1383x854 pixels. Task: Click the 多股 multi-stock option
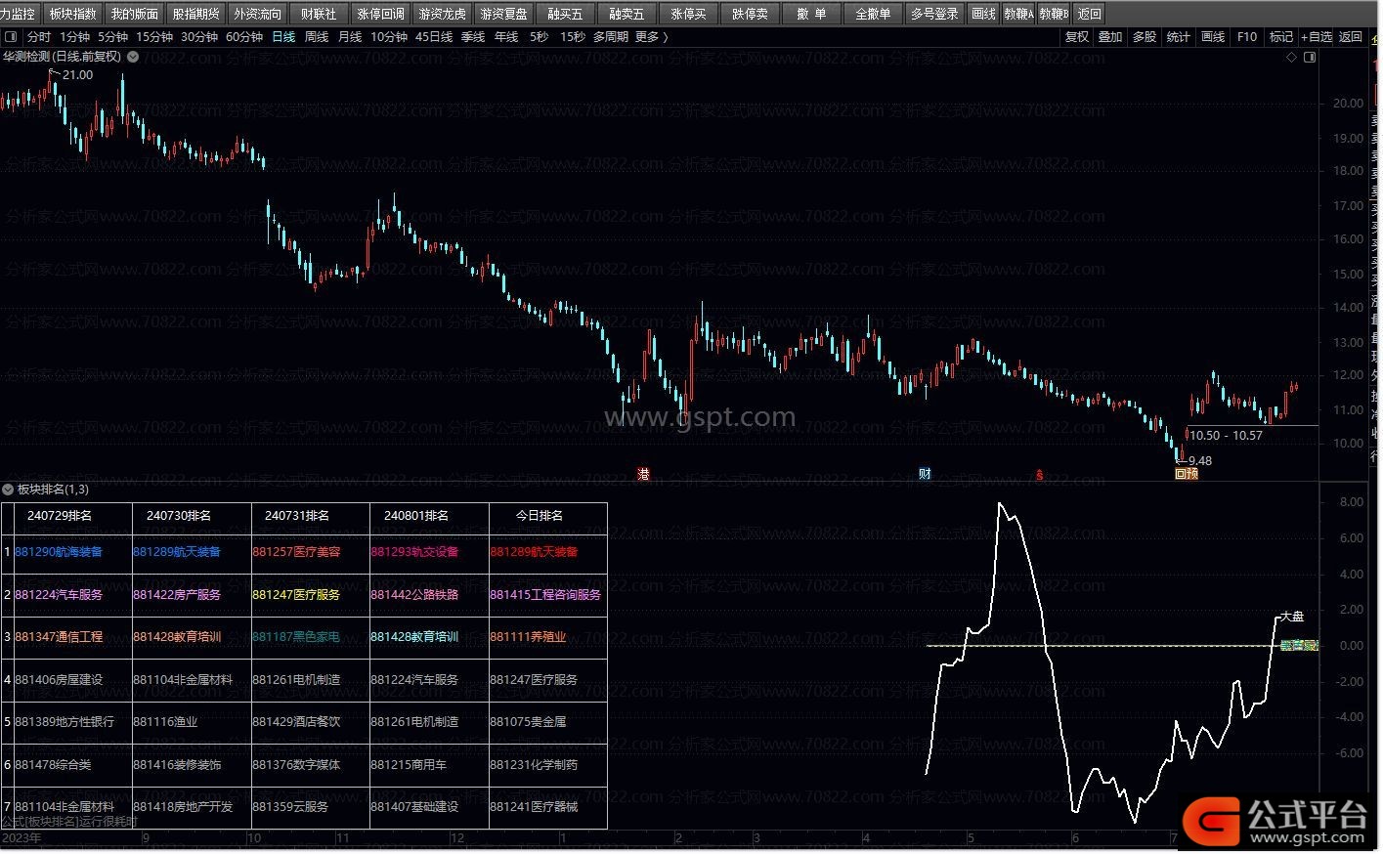click(x=1145, y=37)
